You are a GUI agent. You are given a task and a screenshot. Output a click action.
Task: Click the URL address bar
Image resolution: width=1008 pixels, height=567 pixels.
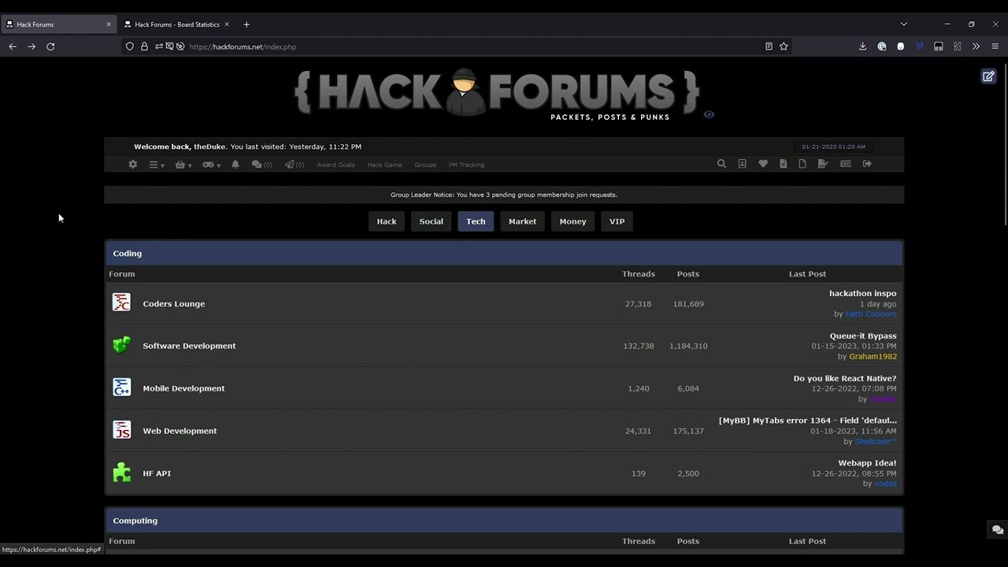coord(472,46)
